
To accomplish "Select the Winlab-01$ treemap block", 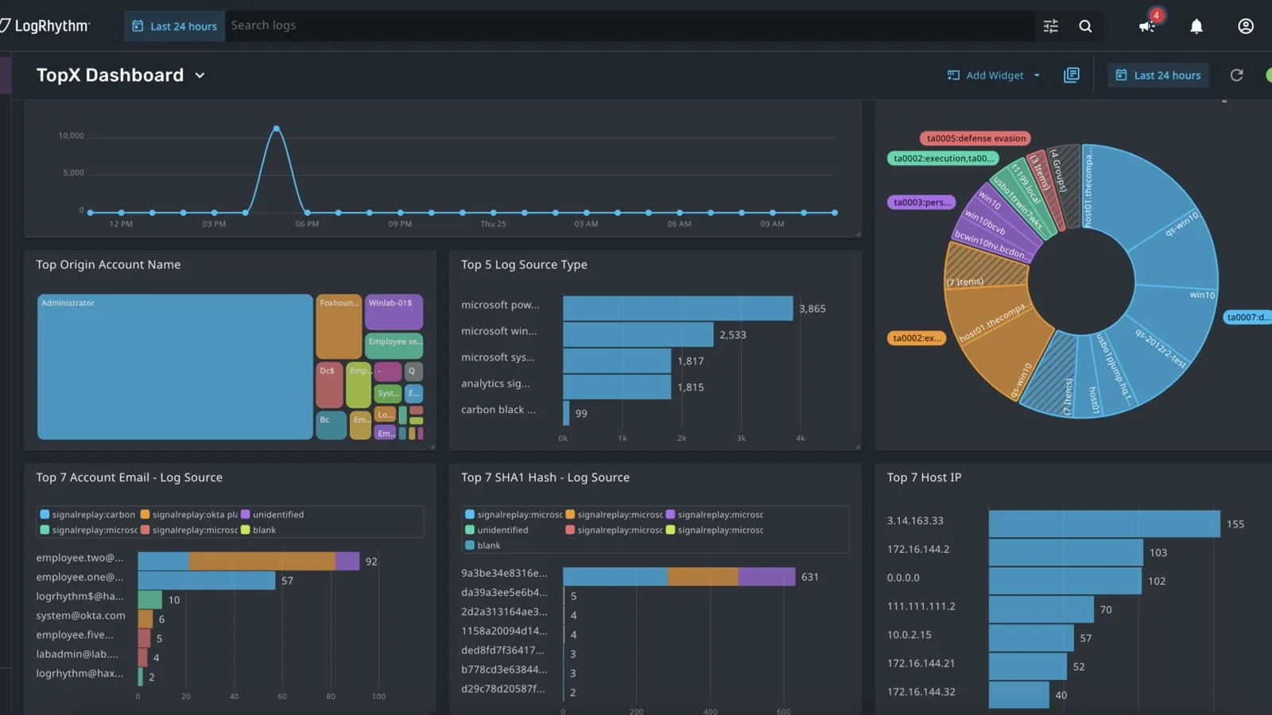I will (394, 311).
